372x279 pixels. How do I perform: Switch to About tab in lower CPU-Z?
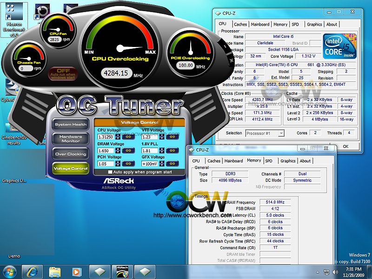pos(305,161)
